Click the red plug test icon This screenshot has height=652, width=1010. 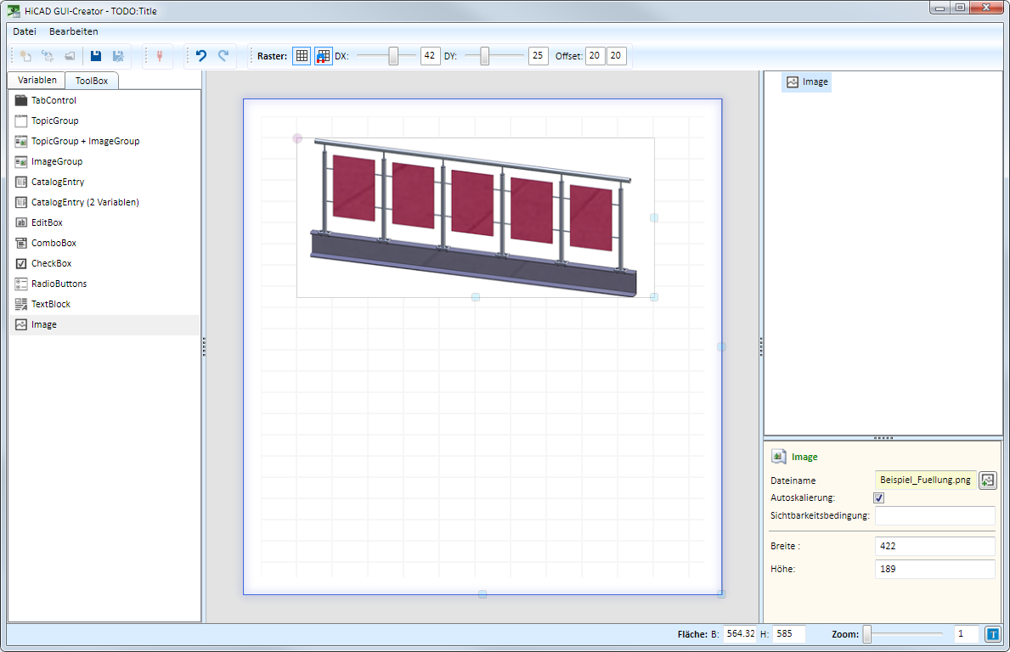point(158,56)
